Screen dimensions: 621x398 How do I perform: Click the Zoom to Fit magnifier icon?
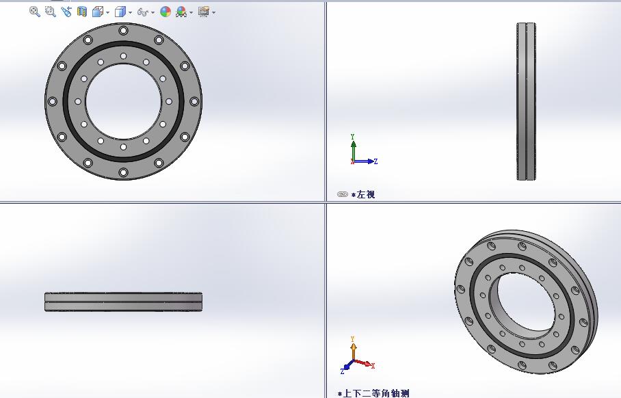pyautogui.click(x=34, y=12)
